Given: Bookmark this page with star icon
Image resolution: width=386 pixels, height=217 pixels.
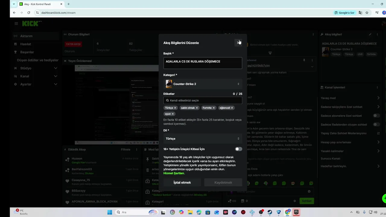Looking at the screenshot, I should 367,13.
